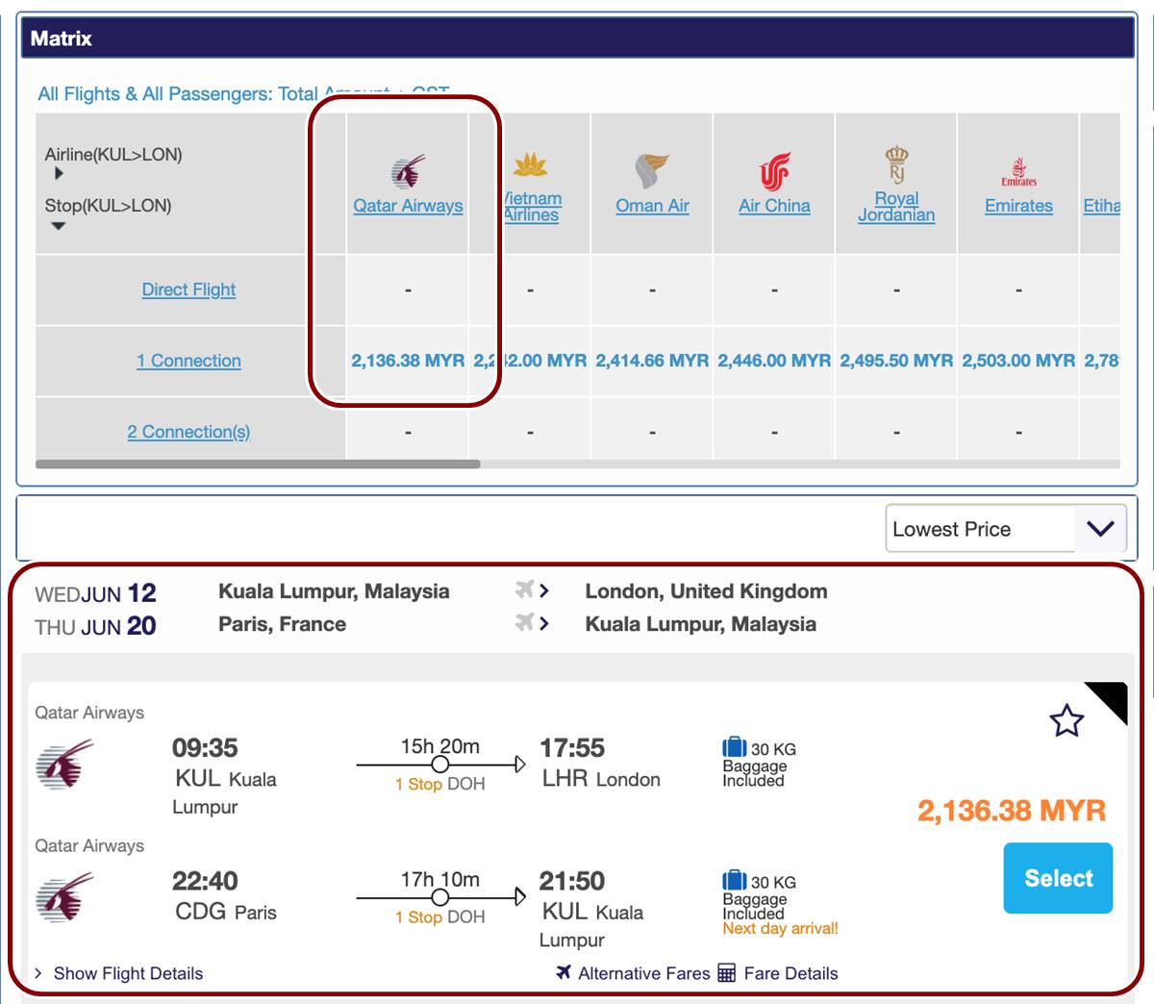Click Qatar Airways 2,136.38 MYR matrix price
This screenshot has width=1154, height=1004.
tap(408, 361)
